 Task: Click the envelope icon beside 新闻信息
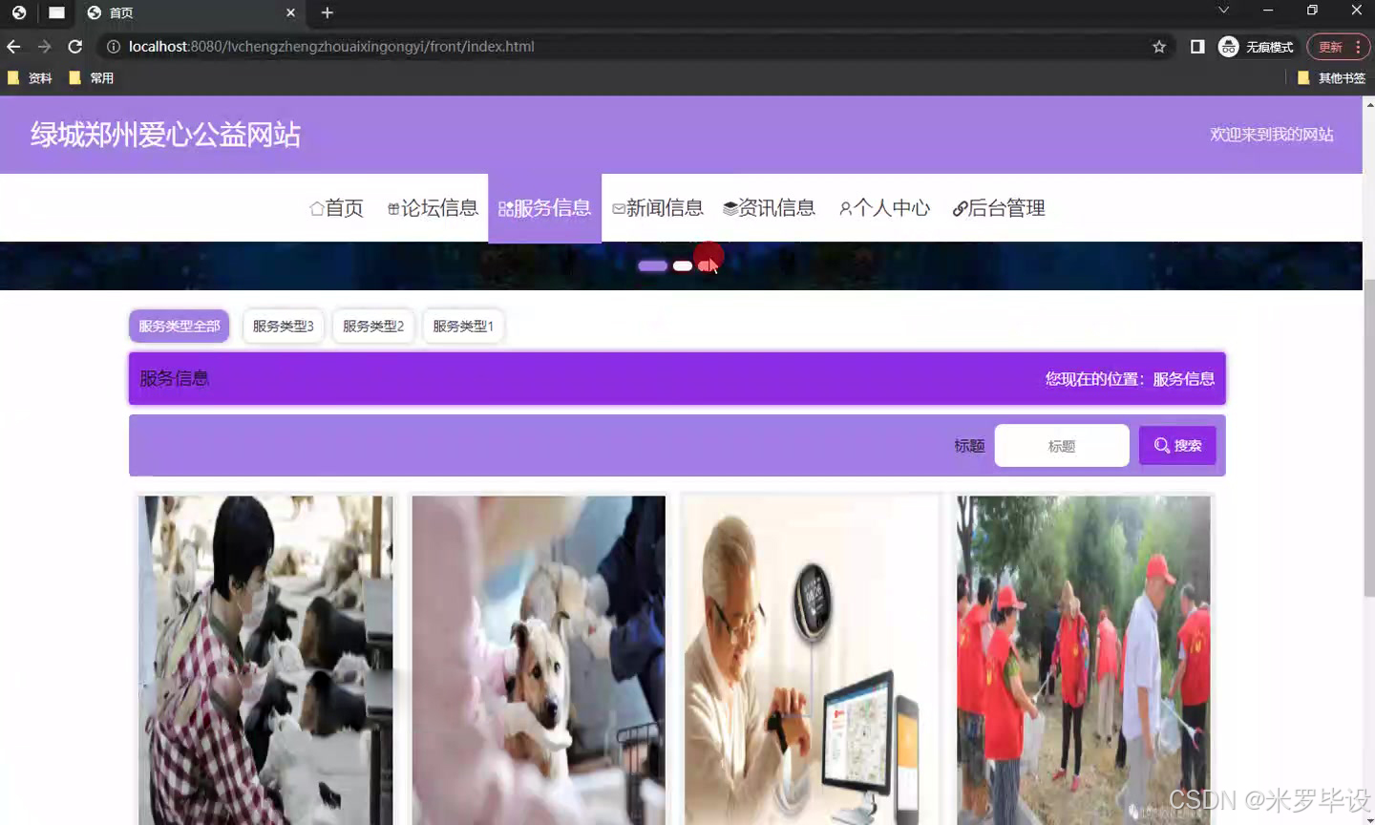point(618,207)
